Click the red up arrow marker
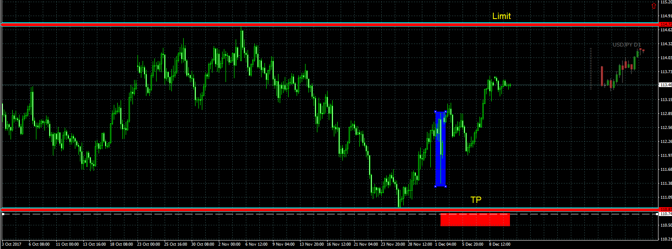This screenshot has width=672, height=249. (653, 6)
